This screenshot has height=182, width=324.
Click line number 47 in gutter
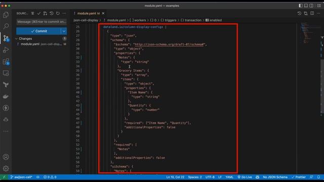tap(77, 123)
